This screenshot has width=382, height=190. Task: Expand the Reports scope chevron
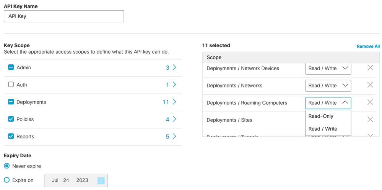point(174,136)
